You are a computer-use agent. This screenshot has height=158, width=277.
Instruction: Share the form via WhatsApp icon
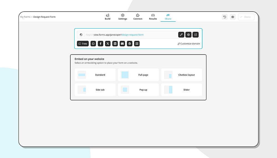tap(93, 44)
